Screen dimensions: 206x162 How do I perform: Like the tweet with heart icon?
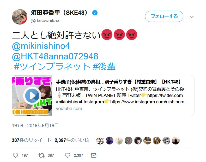coord(68,155)
